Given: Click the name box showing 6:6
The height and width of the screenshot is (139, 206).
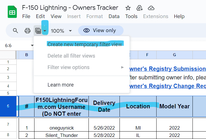Looking at the screenshot, I should coord(14,46).
